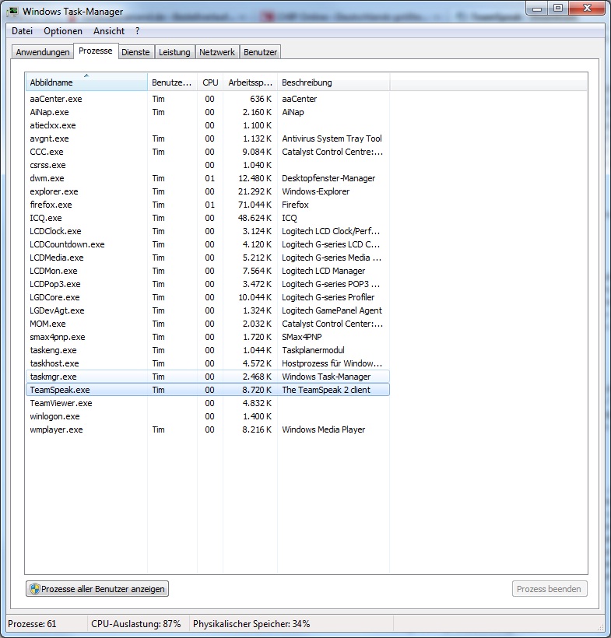Select the LCDPop3.exe process
This screenshot has width=611, height=638.
208,284
